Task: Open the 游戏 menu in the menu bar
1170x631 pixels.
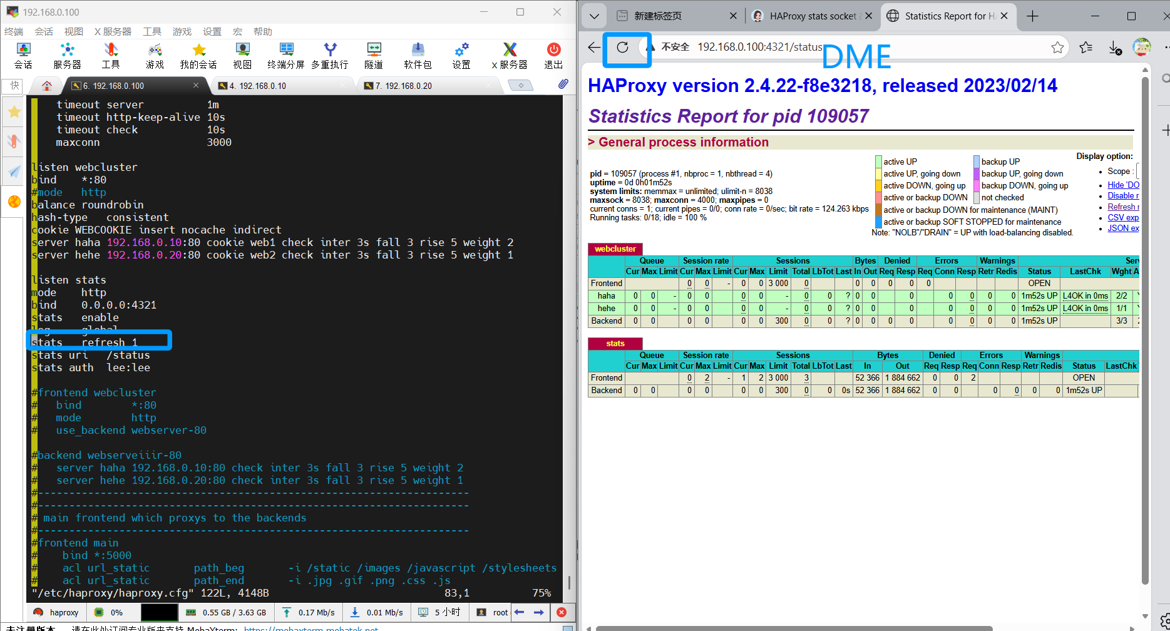Action: click(x=182, y=31)
